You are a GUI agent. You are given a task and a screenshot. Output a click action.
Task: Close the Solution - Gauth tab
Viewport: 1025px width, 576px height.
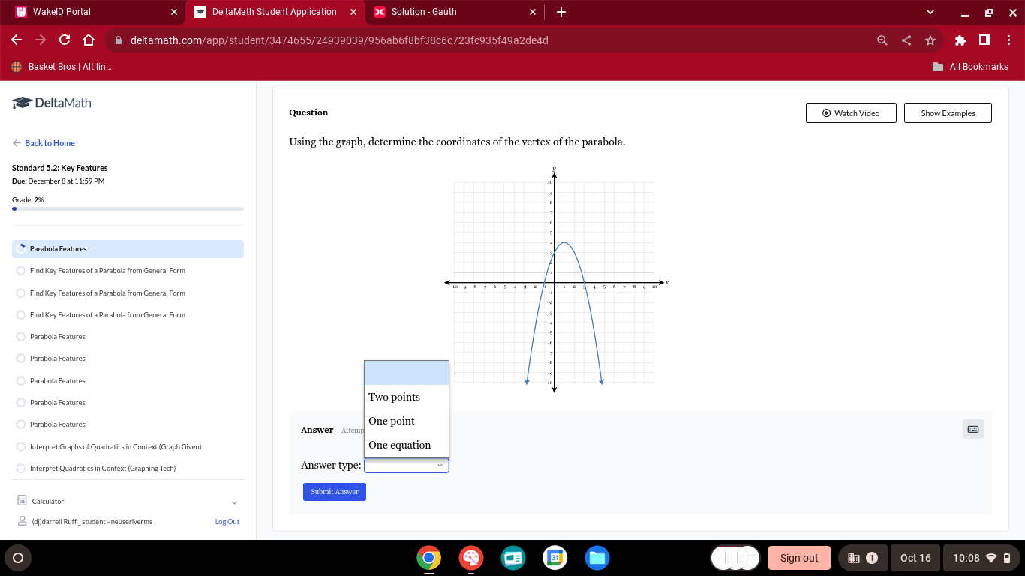tap(533, 12)
